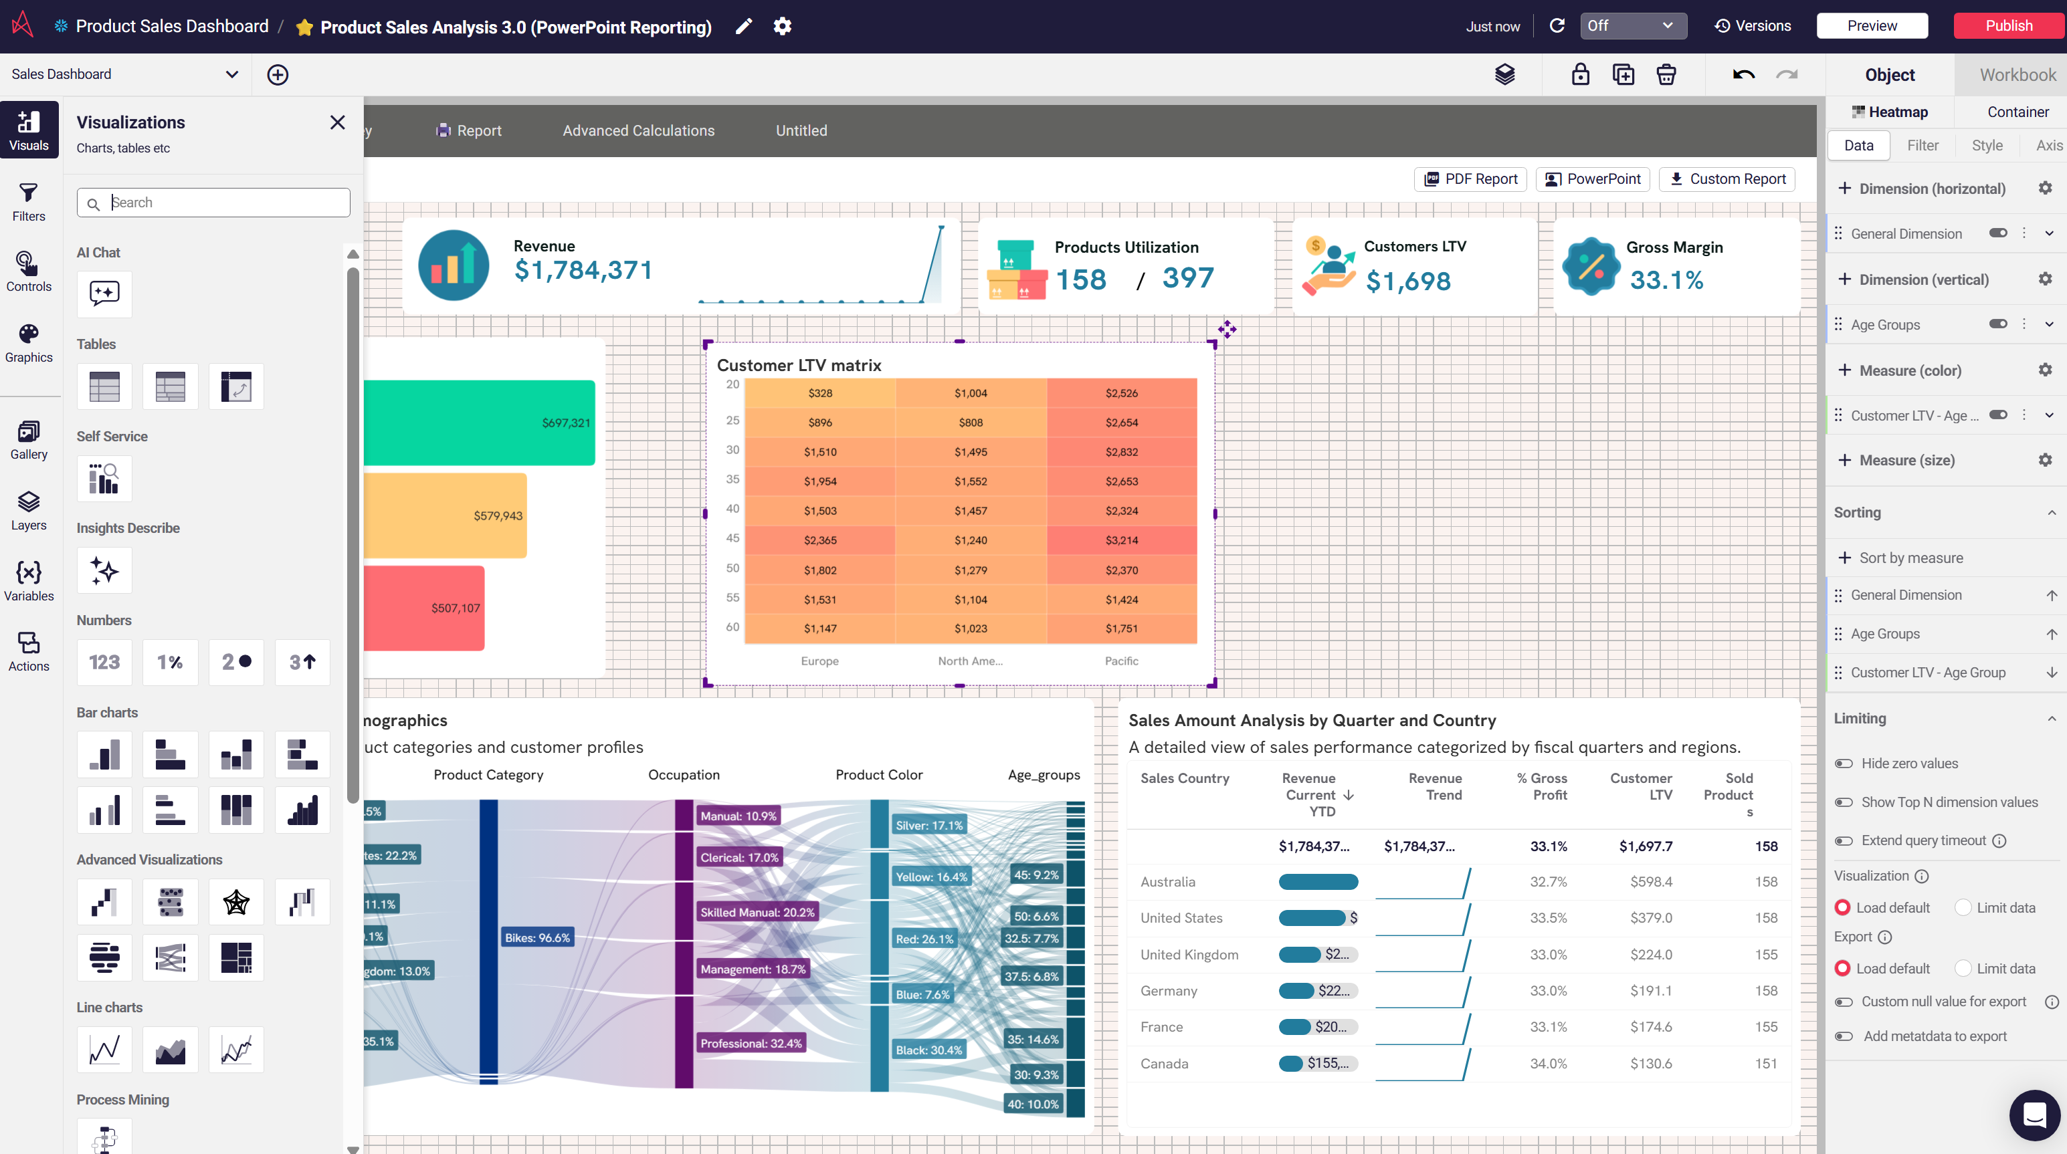The image size is (2067, 1154).
Task: Click the undo arrow icon
Action: (1743, 75)
